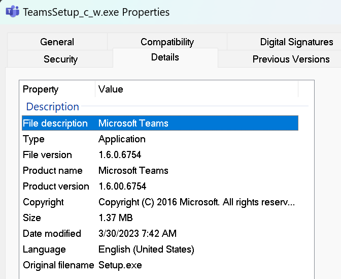Screen dimensions: 341x279
Task: Click the Value column header
Action: click(x=196, y=89)
